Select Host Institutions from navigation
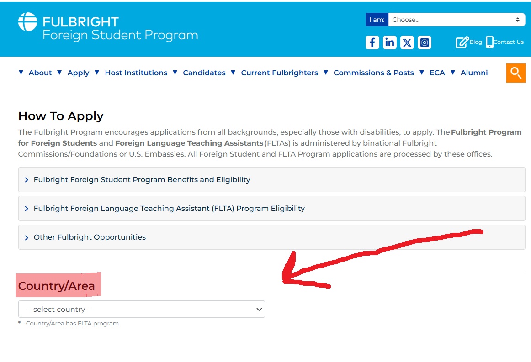The height and width of the screenshot is (362, 531). coord(136,73)
